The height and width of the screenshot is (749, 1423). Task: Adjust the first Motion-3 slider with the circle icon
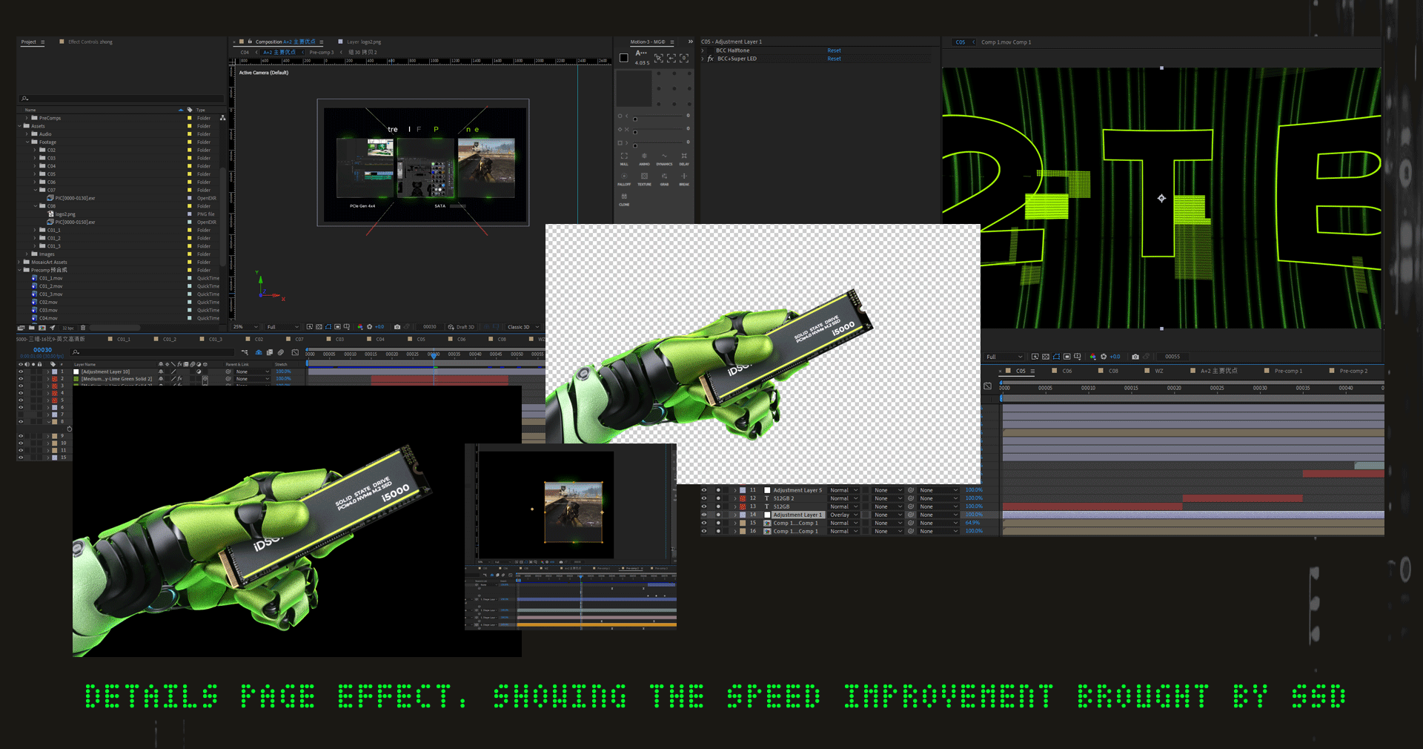(635, 119)
